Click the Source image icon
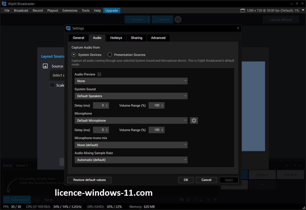The height and width of the screenshot is (210, 306). tap(45, 66)
